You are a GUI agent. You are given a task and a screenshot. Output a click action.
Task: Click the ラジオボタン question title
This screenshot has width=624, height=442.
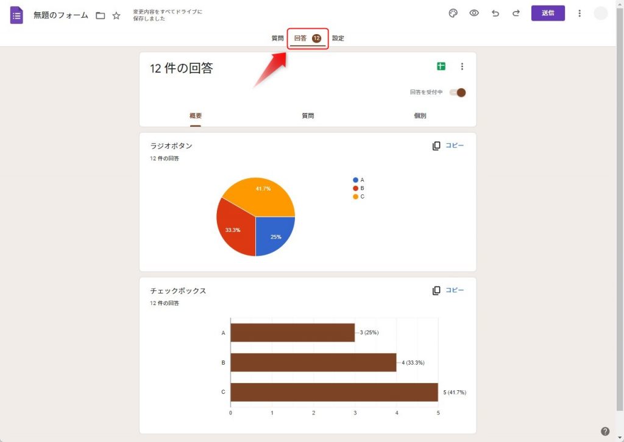click(171, 146)
